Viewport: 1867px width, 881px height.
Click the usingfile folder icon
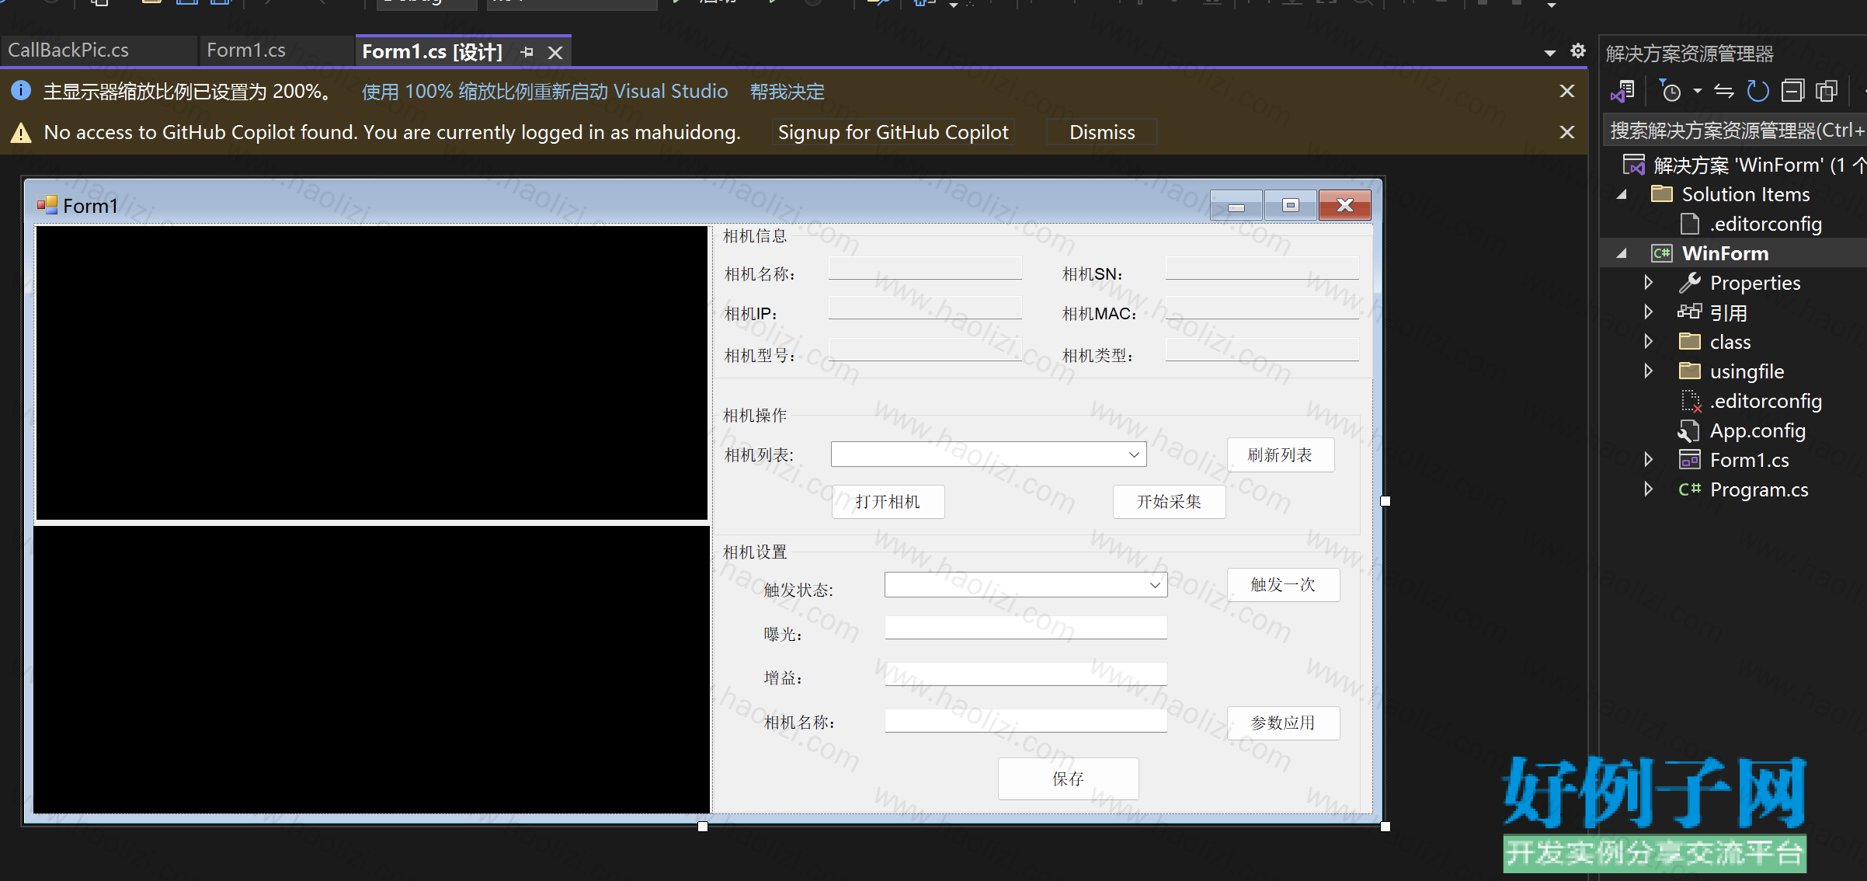pyautogui.click(x=1689, y=371)
